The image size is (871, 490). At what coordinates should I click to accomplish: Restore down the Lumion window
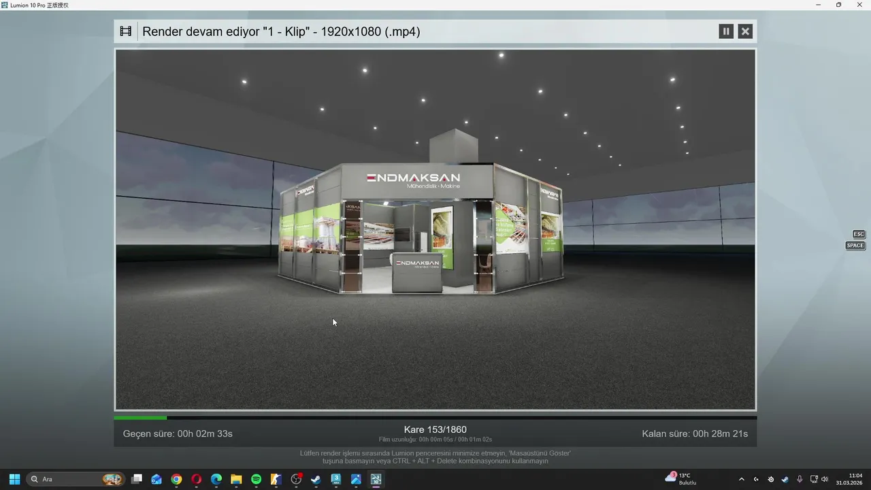(x=838, y=5)
